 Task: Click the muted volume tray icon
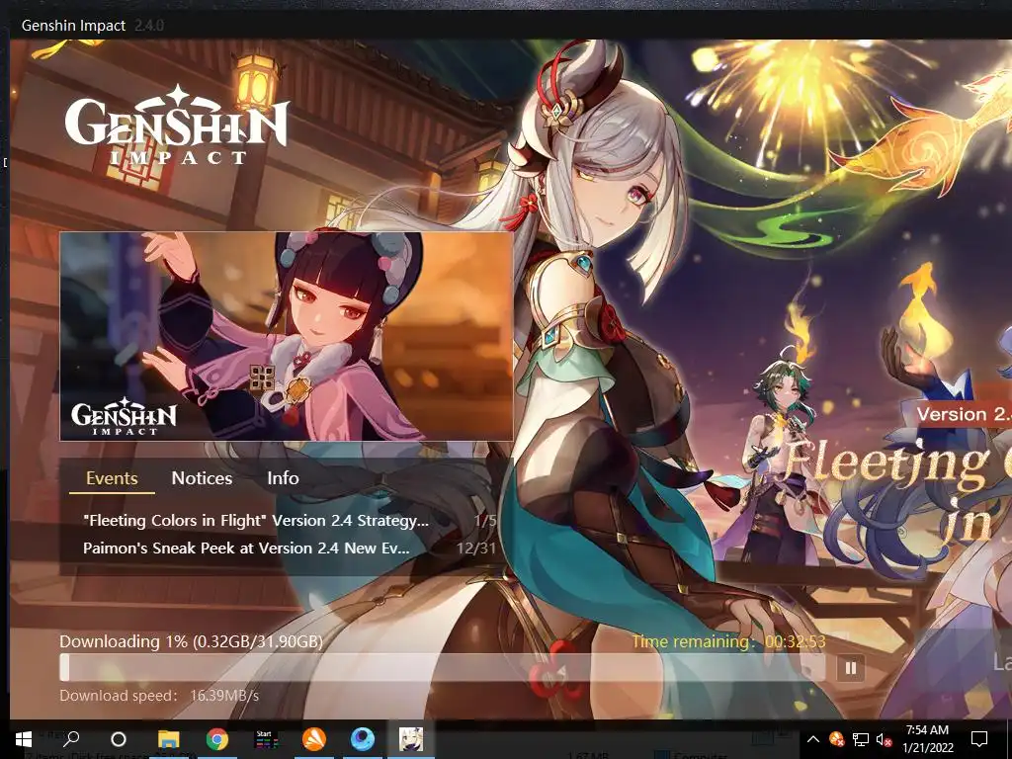(x=884, y=739)
